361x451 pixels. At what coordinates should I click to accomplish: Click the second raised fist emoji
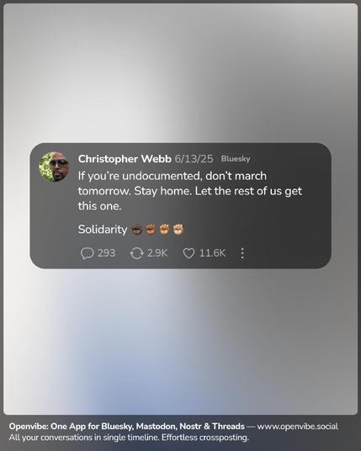150,229
